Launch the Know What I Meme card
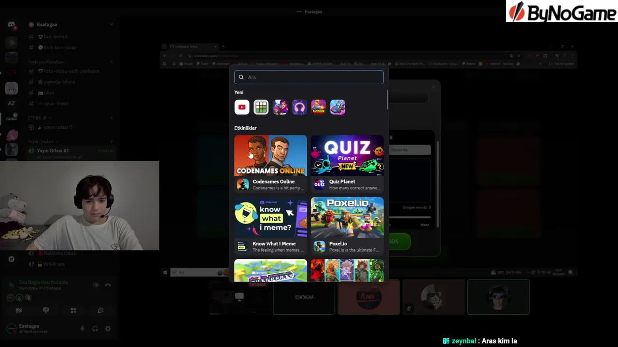The width and height of the screenshot is (618, 347). tap(270, 226)
